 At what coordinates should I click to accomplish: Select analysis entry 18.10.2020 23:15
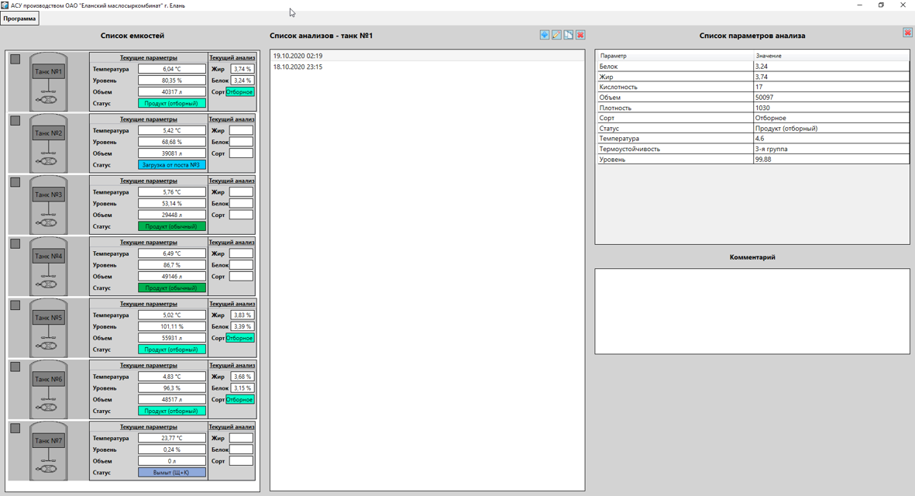tap(298, 67)
